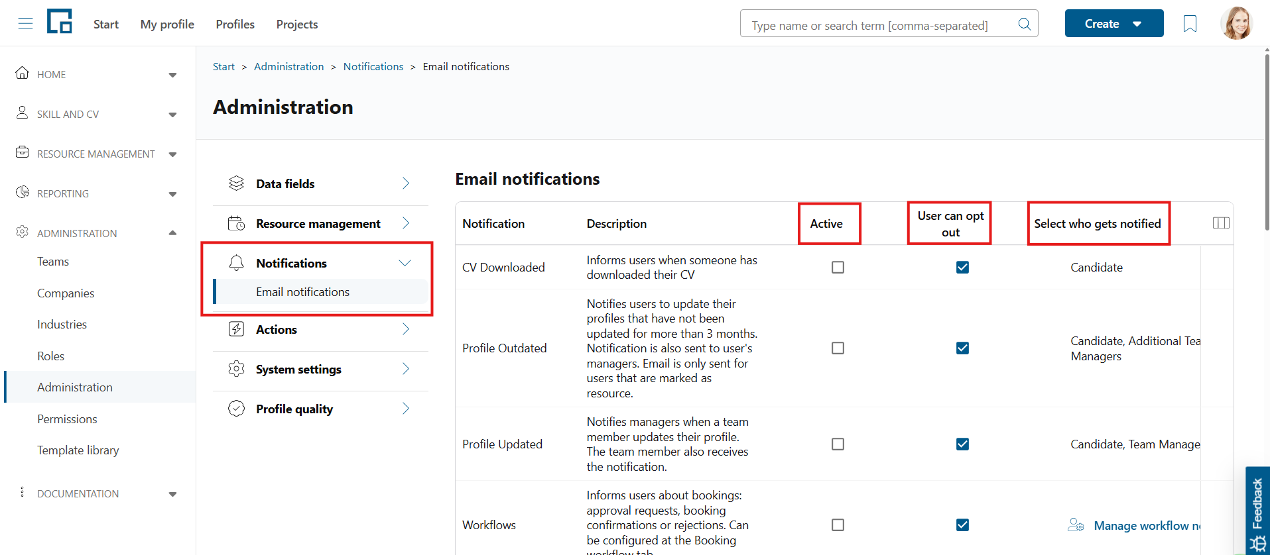The height and width of the screenshot is (555, 1270).
Task: Enable Active for Workflows
Action: click(x=838, y=525)
